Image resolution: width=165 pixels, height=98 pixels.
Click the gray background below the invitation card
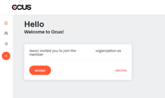[78, 89]
